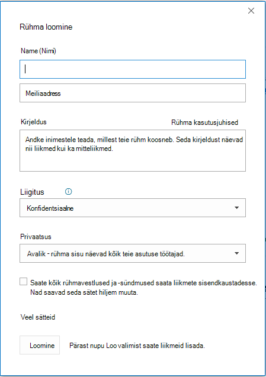This screenshot has height=377, width=266.
Task: Expand the Veel sätteid options
Action: coord(38,317)
